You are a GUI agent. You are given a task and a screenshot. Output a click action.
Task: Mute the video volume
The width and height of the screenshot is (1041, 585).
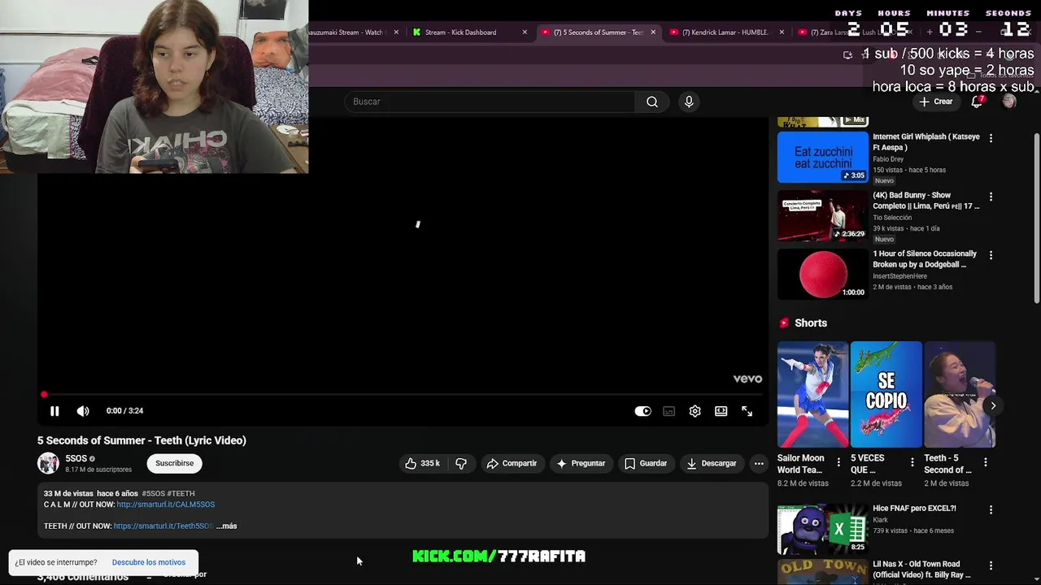pos(83,411)
